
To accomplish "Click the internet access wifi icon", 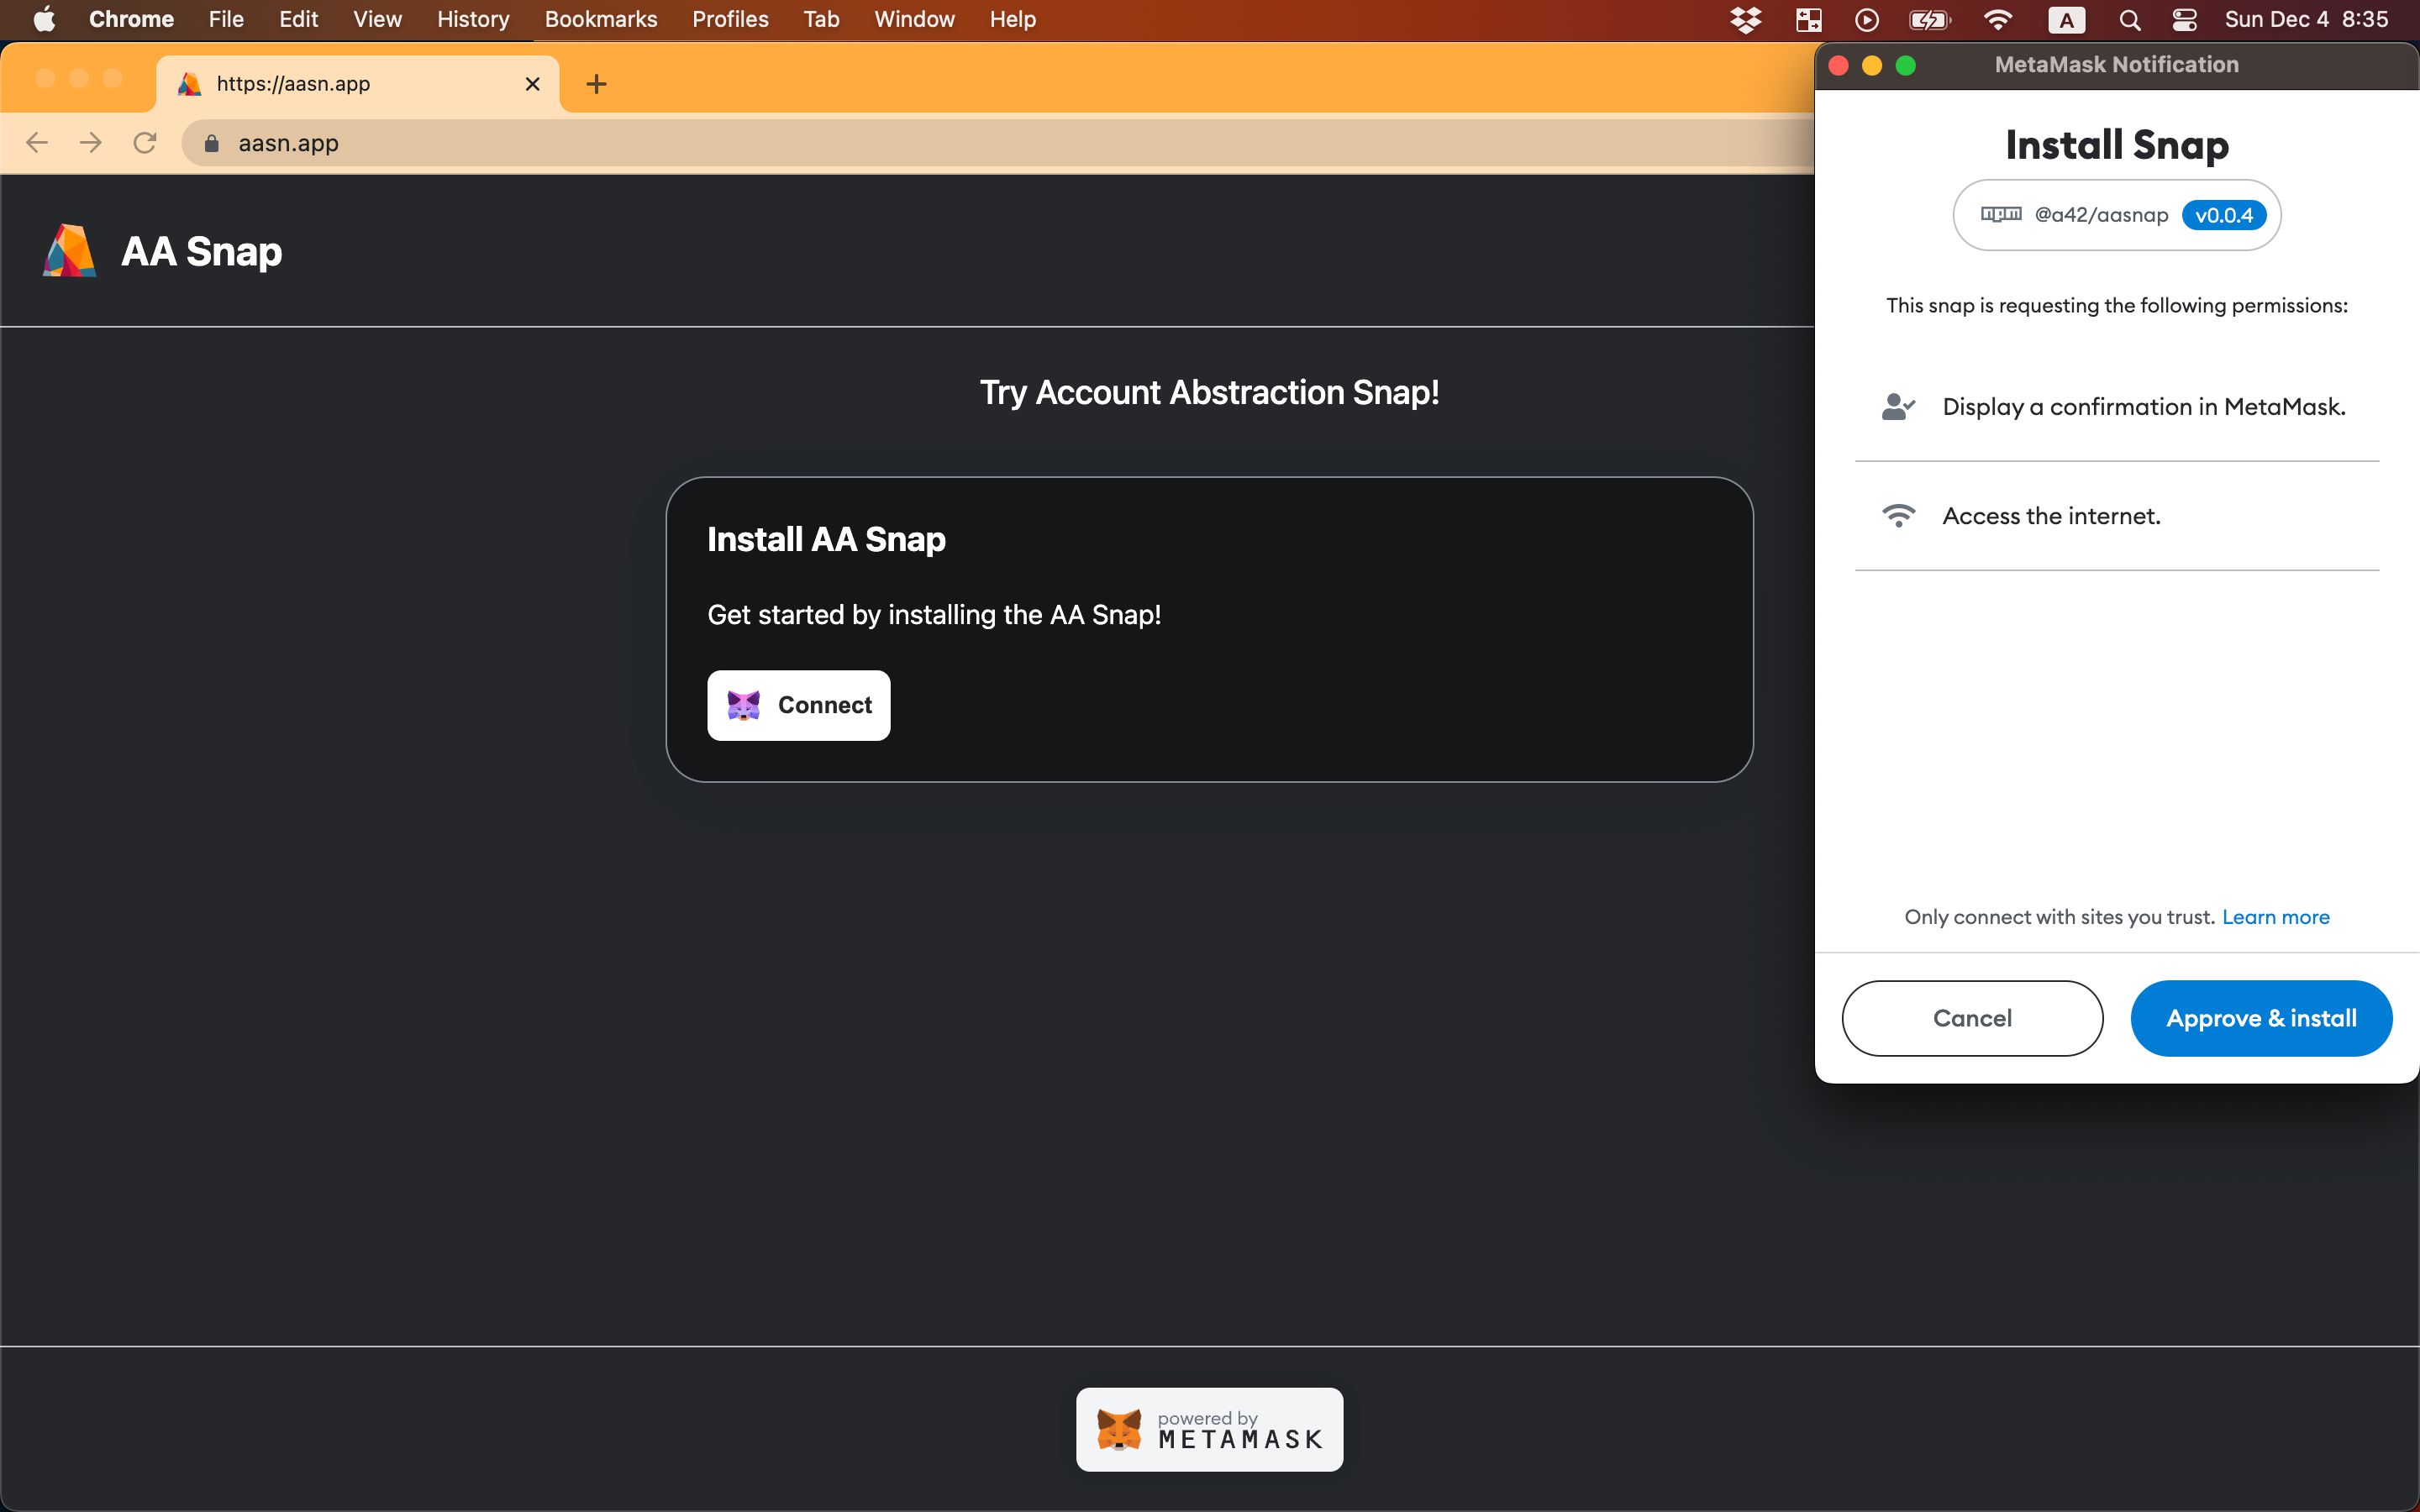I will click(x=1898, y=516).
